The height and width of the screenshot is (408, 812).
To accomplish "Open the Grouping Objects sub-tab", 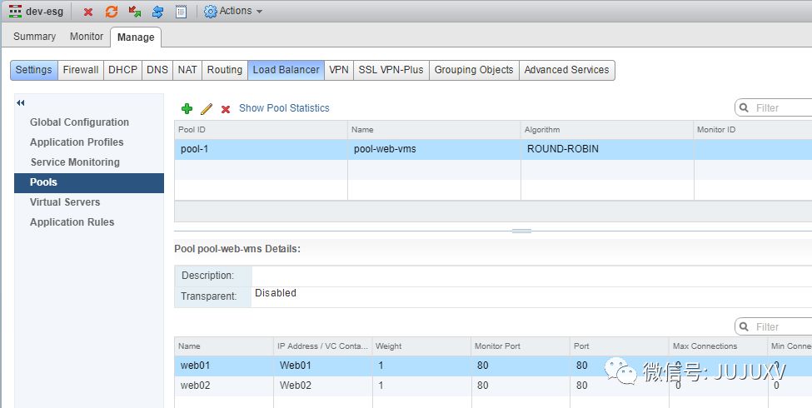I will tap(474, 70).
